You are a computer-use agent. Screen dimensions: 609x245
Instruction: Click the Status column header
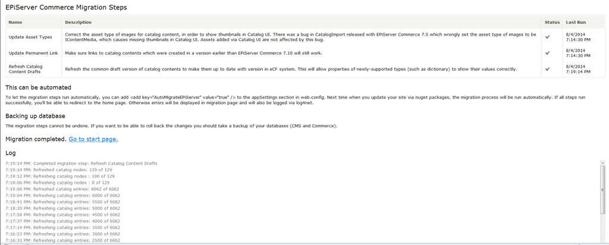551,22
